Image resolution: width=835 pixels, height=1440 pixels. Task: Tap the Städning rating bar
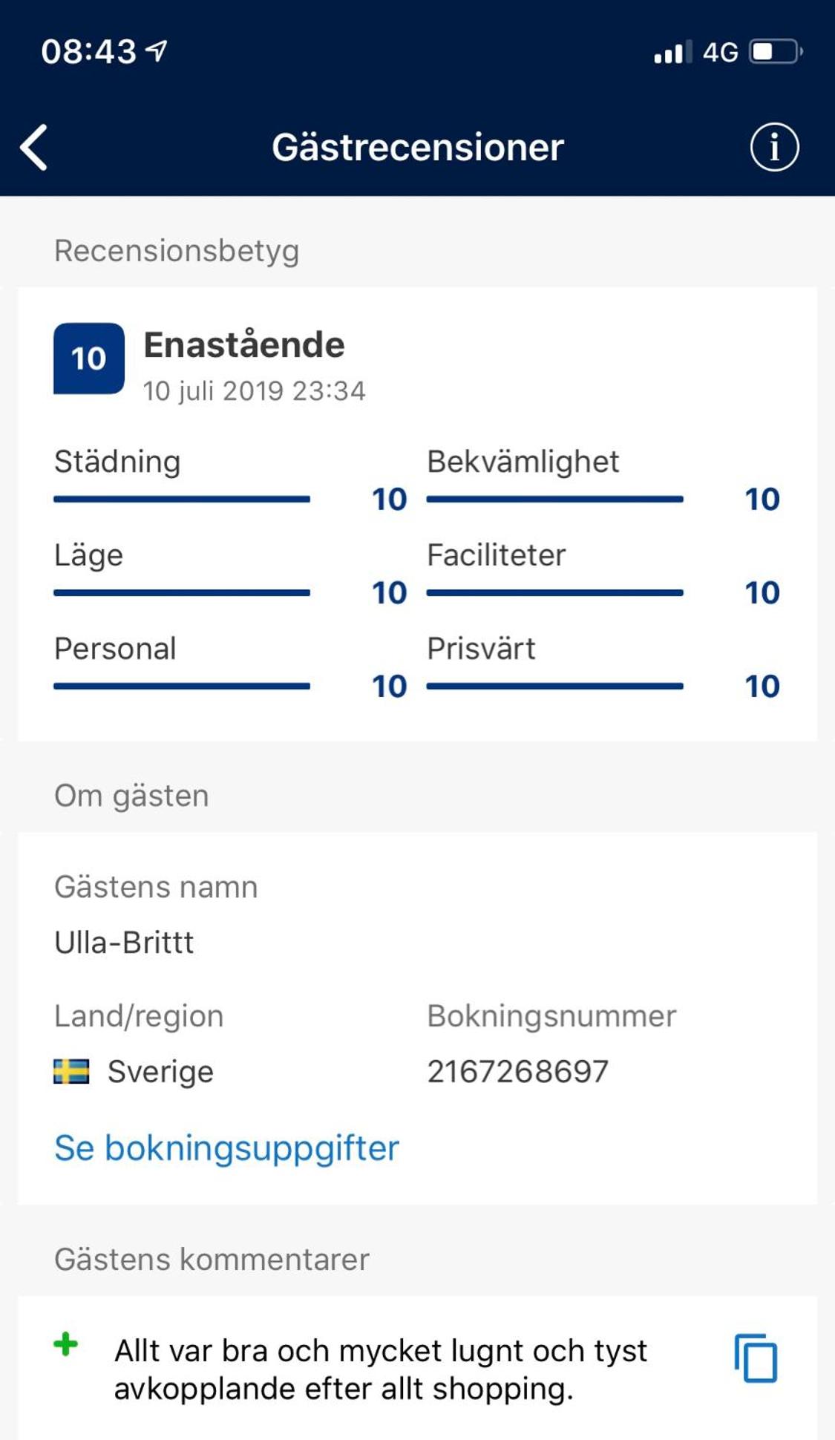click(x=182, y=500)
